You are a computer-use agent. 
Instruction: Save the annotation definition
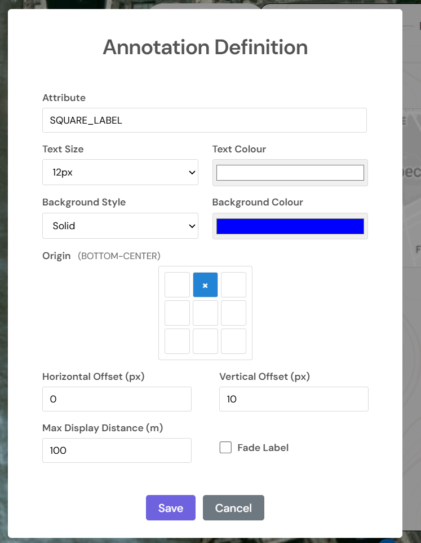(x=170, y=508)
